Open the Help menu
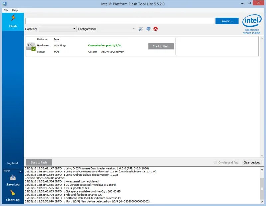 15,10
